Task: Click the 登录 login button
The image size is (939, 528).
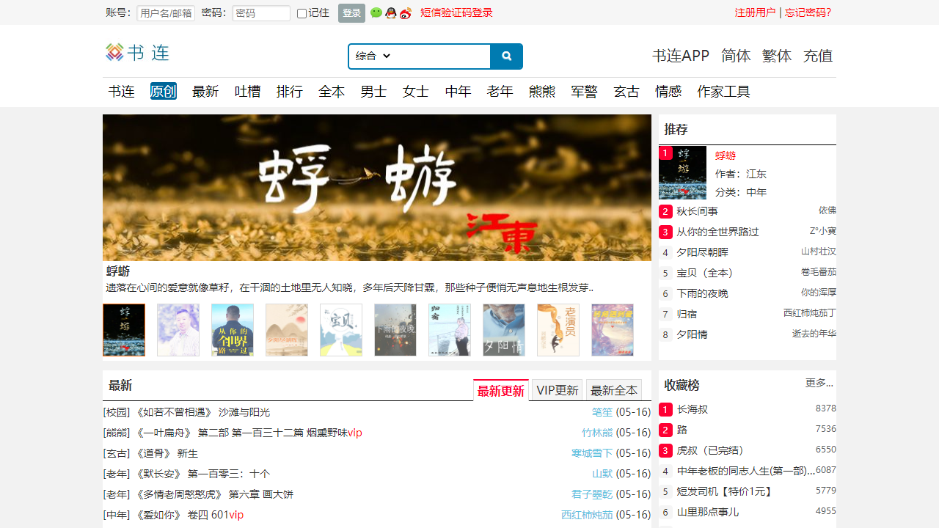Action: point(351,13)
